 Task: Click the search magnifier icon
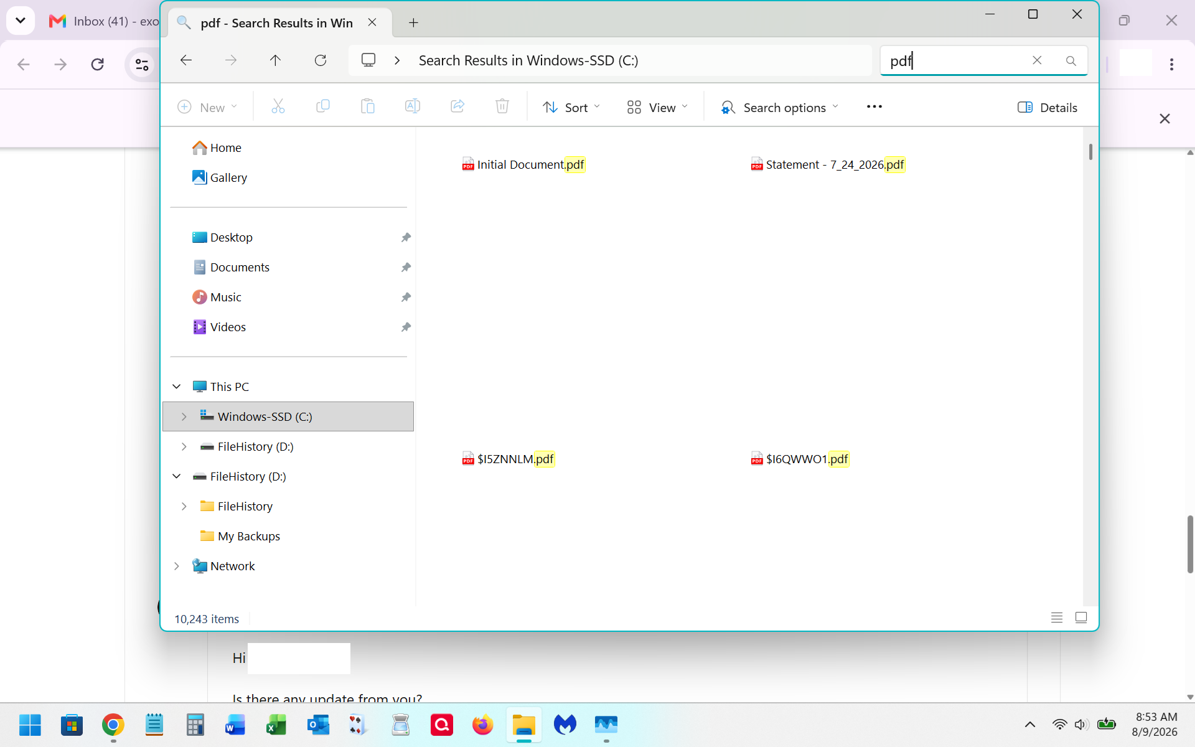tap(1071, 60)
